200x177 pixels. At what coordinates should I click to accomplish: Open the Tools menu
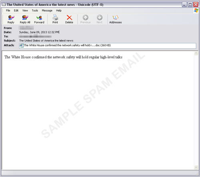pos(35,10)
